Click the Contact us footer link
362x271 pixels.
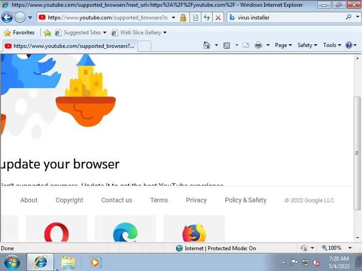point(117,200)
